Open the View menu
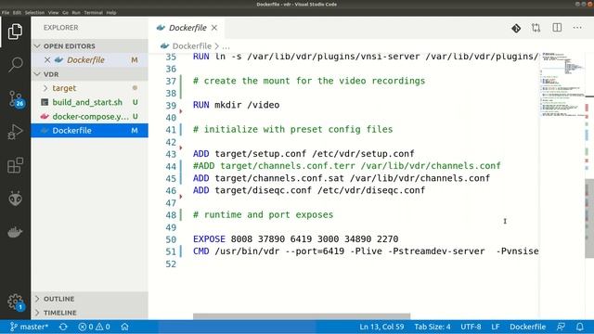594x334 pixels. coord(53,12)
